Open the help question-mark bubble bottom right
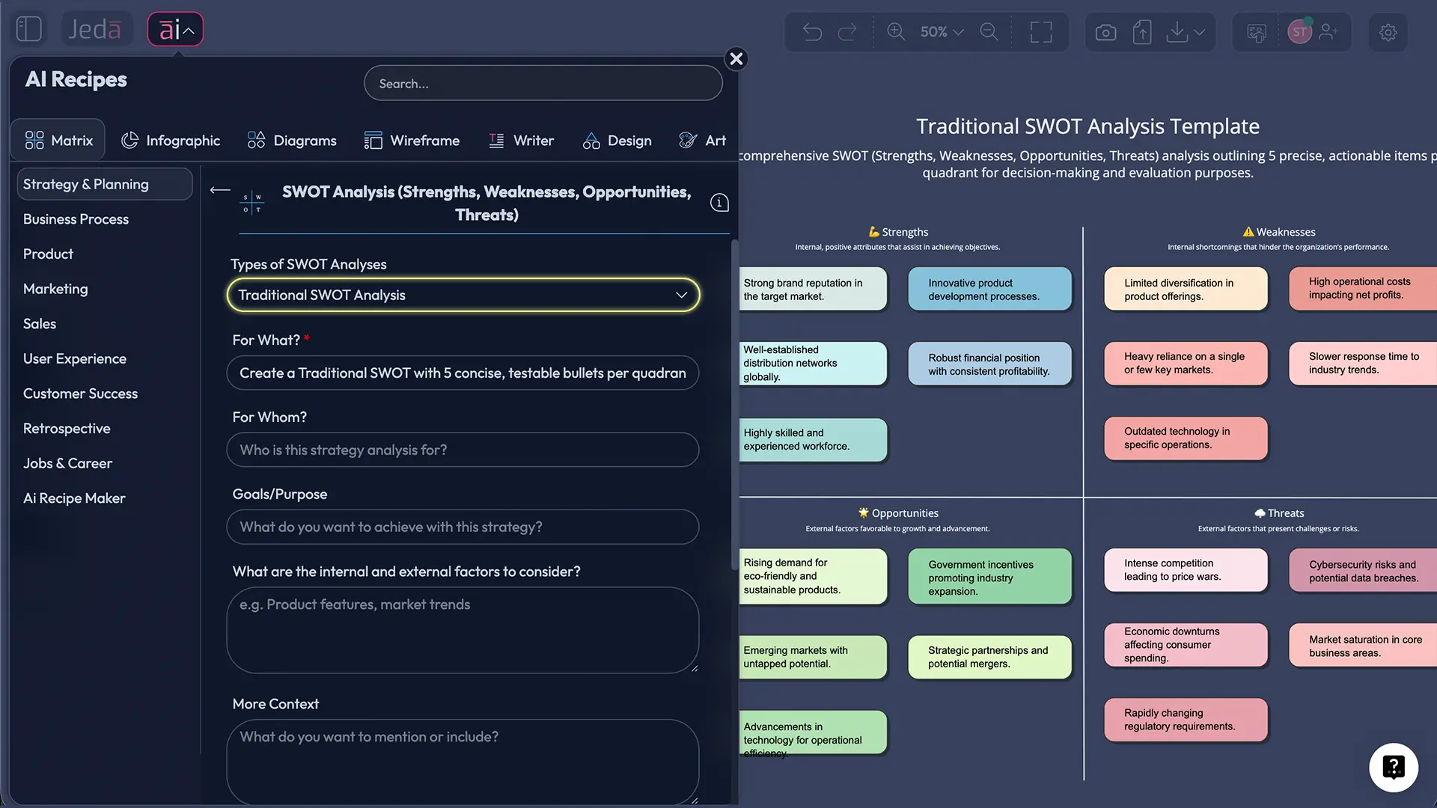This screenshot has height=808, width=1437. click(x=1394, y=768)
